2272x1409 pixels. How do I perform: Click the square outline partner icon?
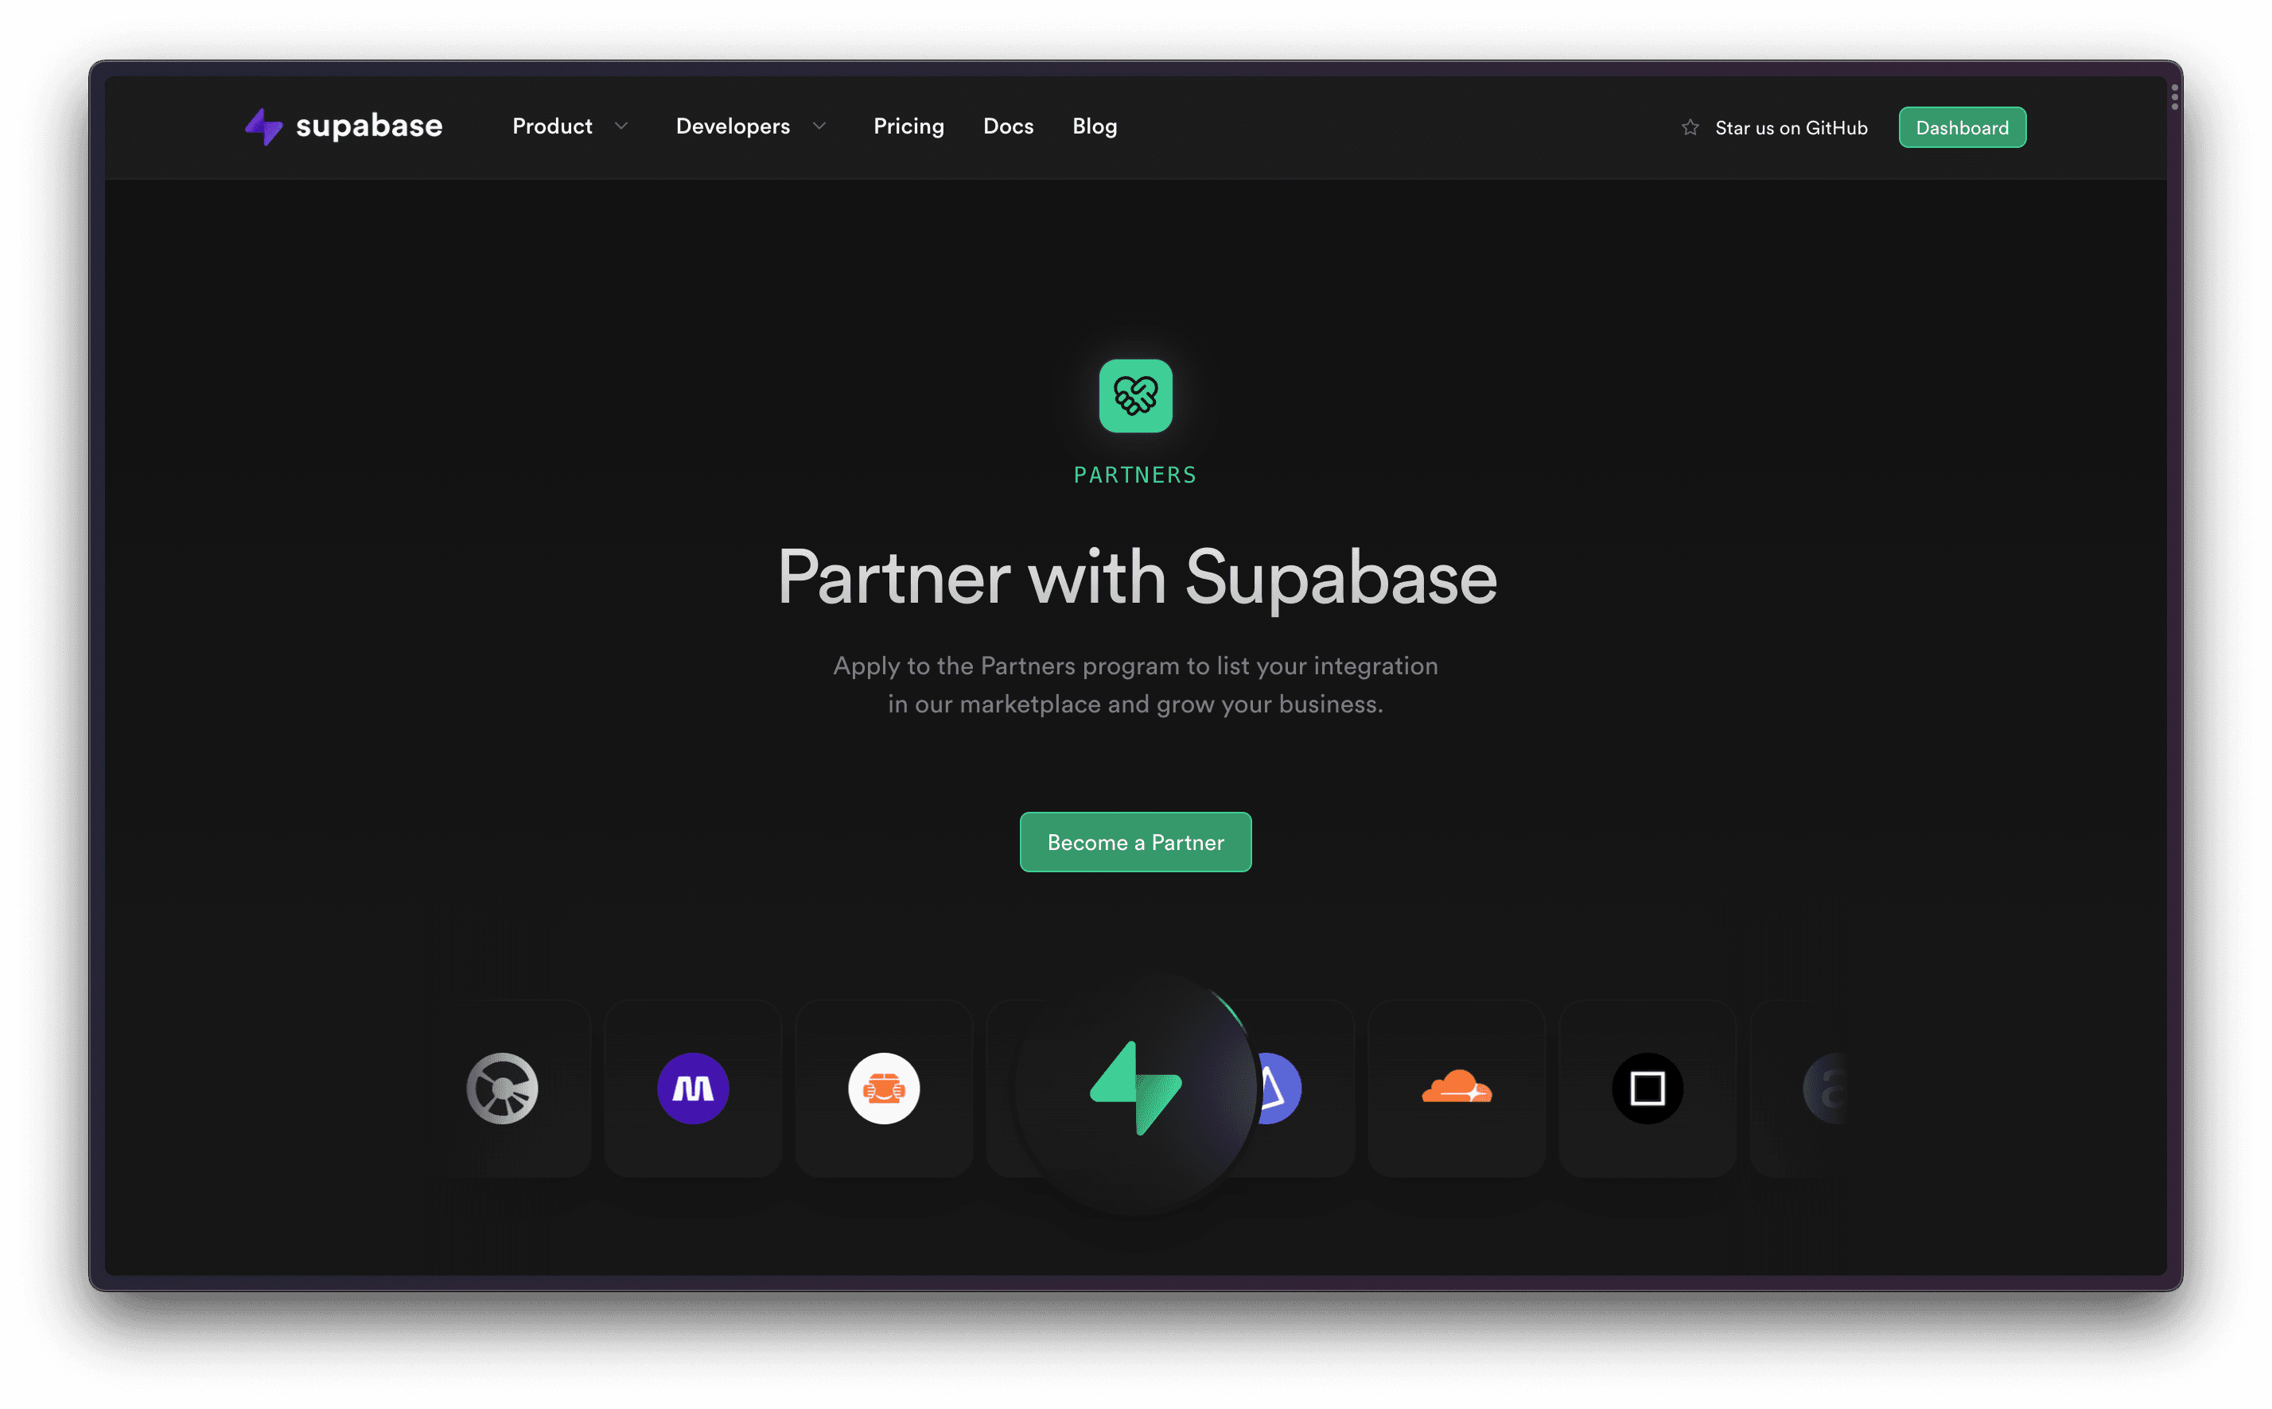1647,1088
